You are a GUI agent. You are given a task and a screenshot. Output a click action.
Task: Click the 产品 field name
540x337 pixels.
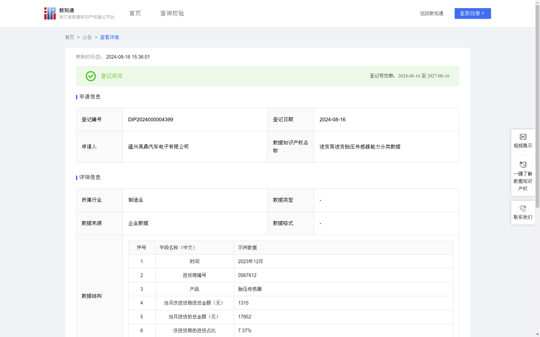coord(194,289)
